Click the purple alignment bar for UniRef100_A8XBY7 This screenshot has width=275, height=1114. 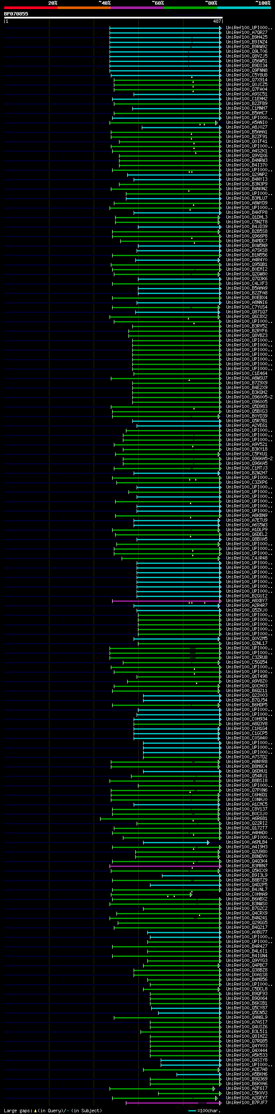pyautogui.click(x=166, y=600)
